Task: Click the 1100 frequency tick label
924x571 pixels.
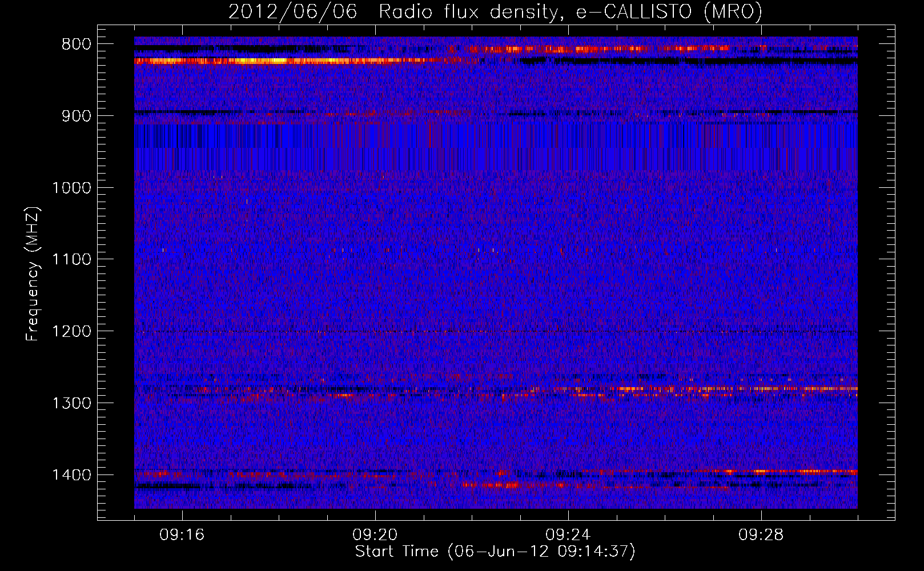Action: pyautogui.click(x=71, y=260)
